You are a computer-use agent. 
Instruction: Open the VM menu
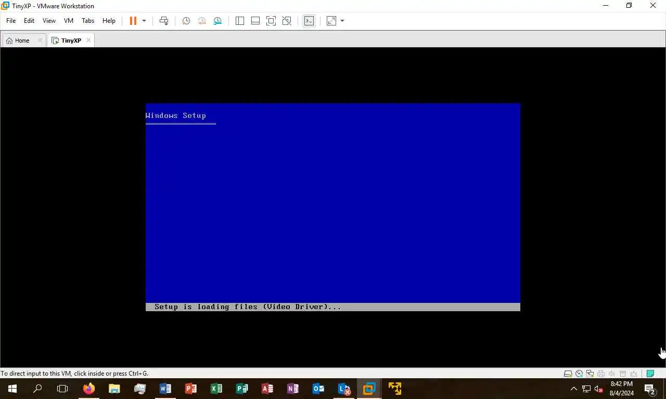69,21
